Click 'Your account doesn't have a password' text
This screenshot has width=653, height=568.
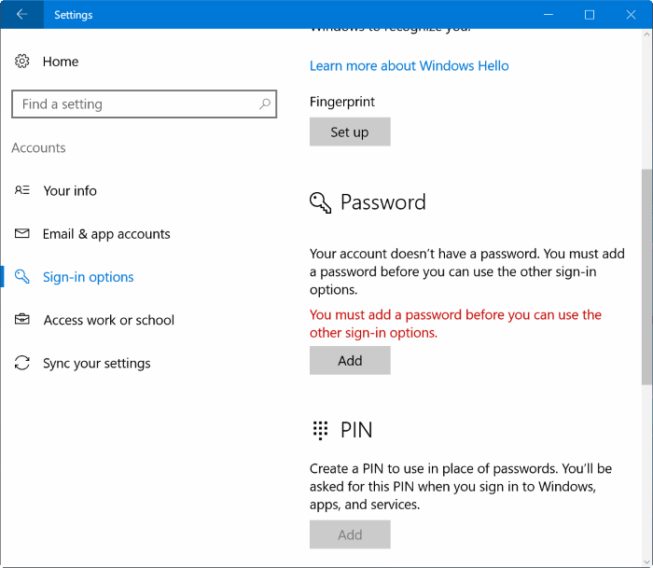[x=466, y=271]
